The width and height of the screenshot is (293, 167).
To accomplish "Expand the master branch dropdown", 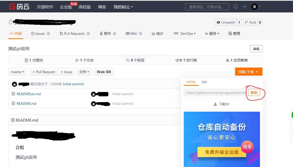I will 18,72.
